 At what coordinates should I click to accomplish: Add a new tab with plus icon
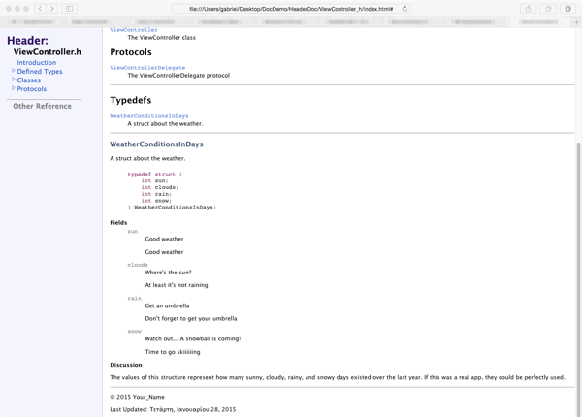click(576, 21)
